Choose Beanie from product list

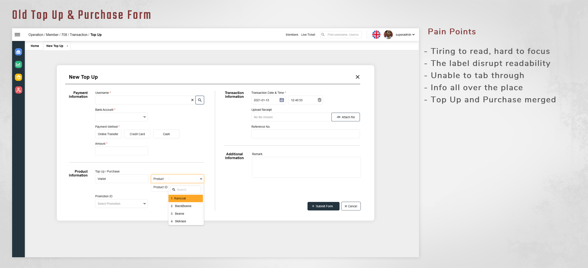pyautogui.click(x=185, y=214)
